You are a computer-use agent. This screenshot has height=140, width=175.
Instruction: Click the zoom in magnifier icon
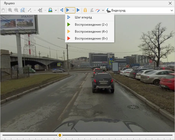tap(10, 10)
